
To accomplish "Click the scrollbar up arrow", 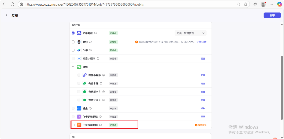I will click(282, 25).
